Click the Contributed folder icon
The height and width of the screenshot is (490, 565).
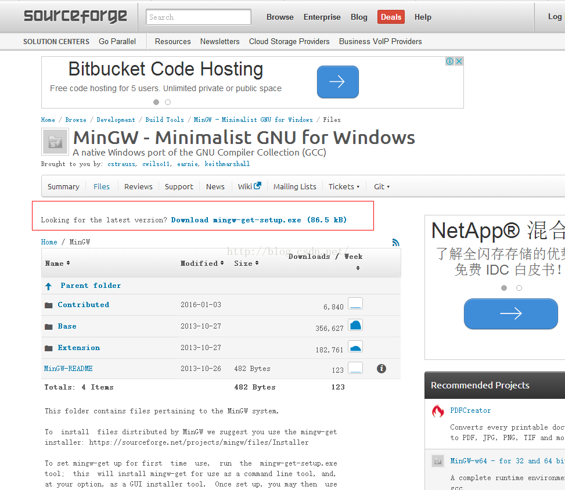click(49, 305)
